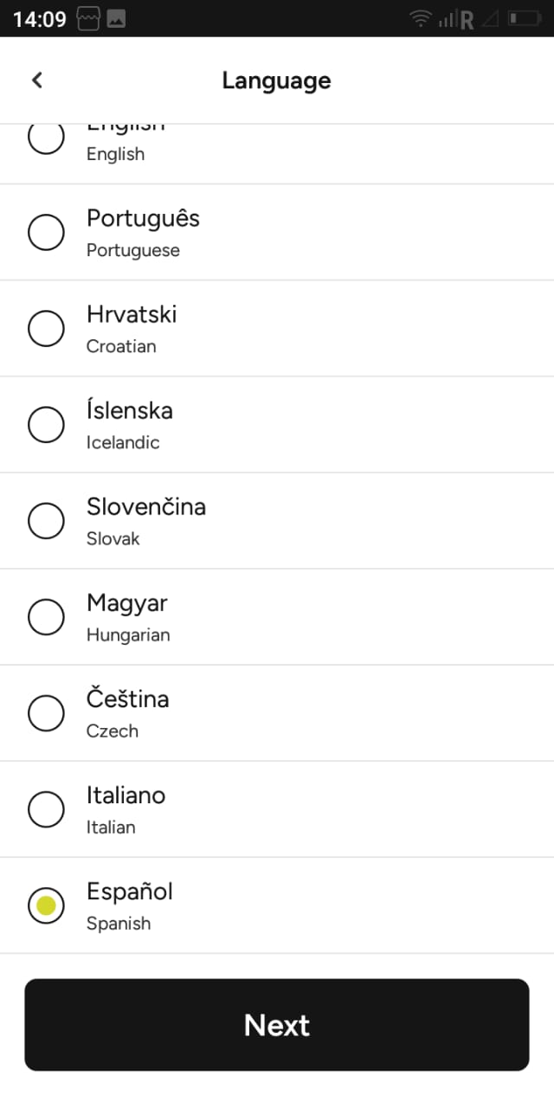Viewport: 554px width, 1108px height.
Task: Tap the Next button
Action: pyautogui.click(x=277, y=1025)
